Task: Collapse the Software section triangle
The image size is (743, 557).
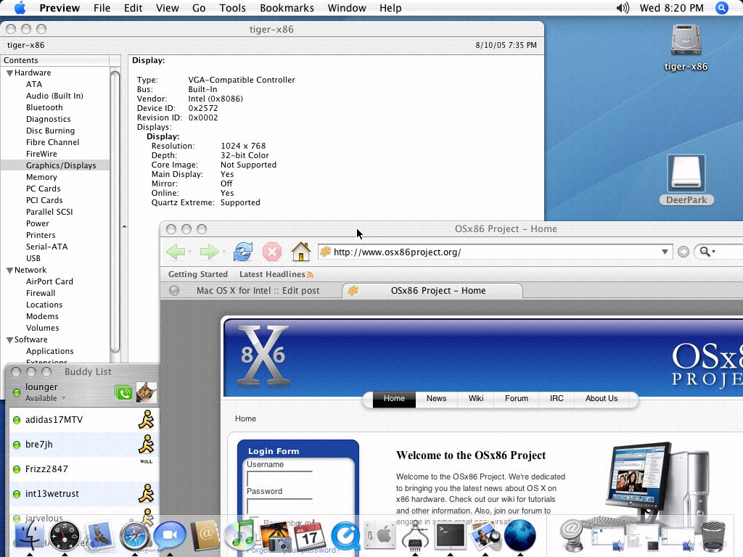Action: point(9,340)
